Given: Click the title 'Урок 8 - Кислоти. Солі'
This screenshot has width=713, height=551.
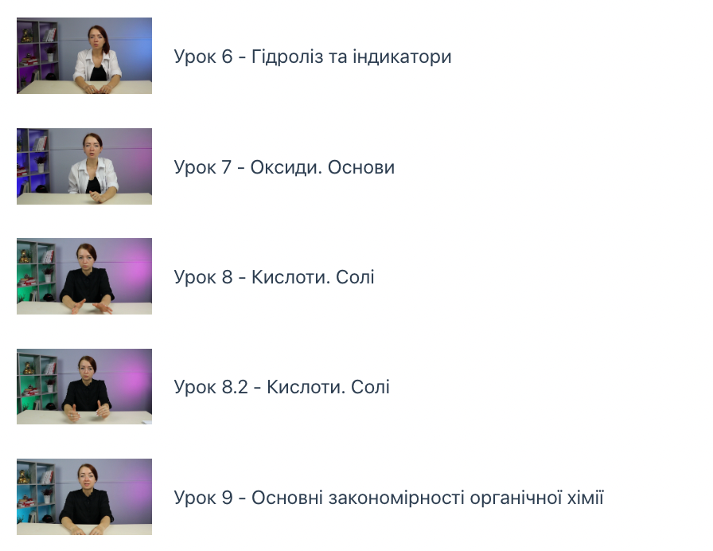Looking at the screenshot, I should point(275,277).
